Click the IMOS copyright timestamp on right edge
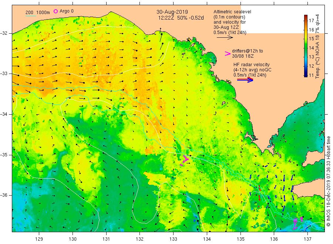 click(328, 182)
